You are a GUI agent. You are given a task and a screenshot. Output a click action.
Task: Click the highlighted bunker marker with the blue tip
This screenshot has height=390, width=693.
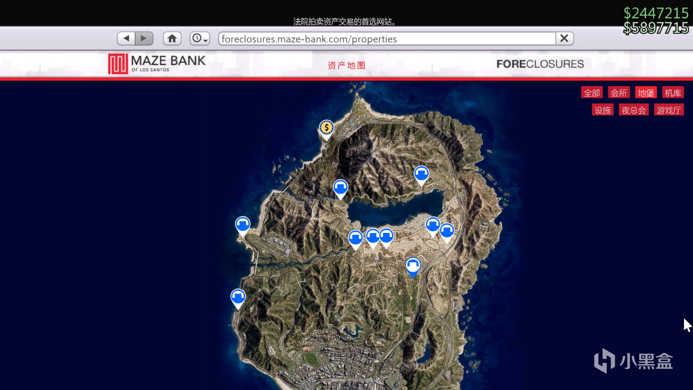(x=413, y=266)
